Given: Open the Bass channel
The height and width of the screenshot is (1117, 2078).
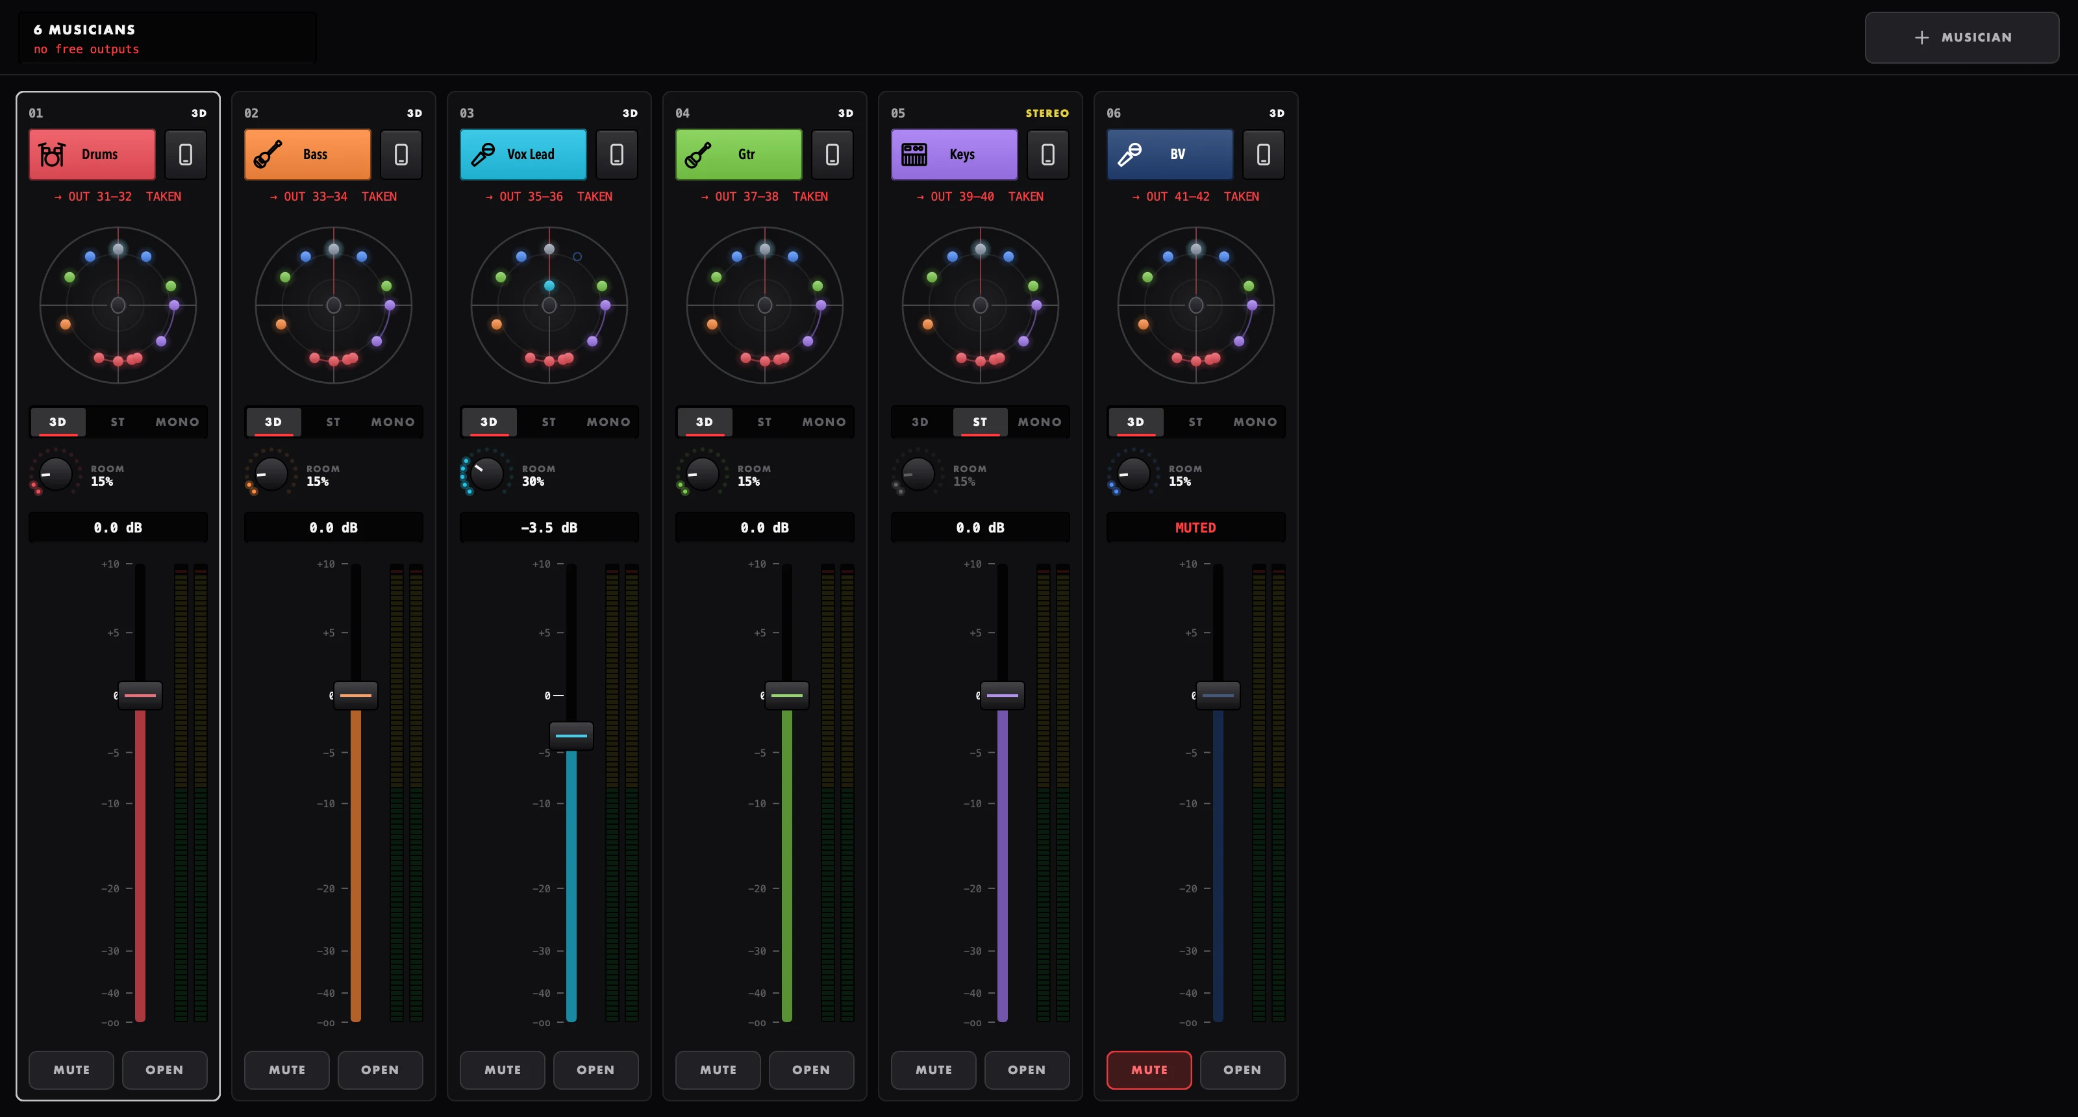Looking at the screenshot, I should 380,1070.
